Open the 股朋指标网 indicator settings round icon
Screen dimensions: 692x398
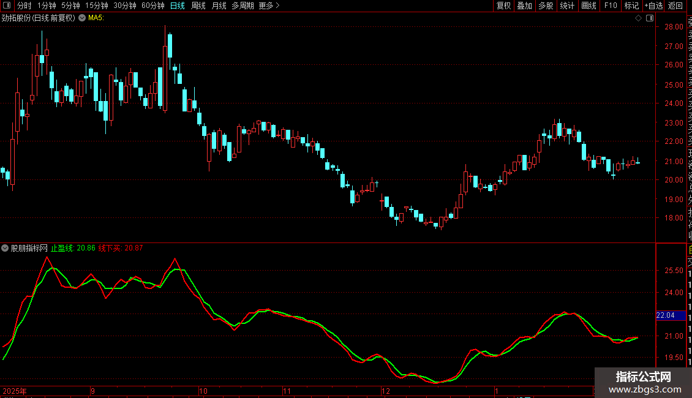pos(5,248)
